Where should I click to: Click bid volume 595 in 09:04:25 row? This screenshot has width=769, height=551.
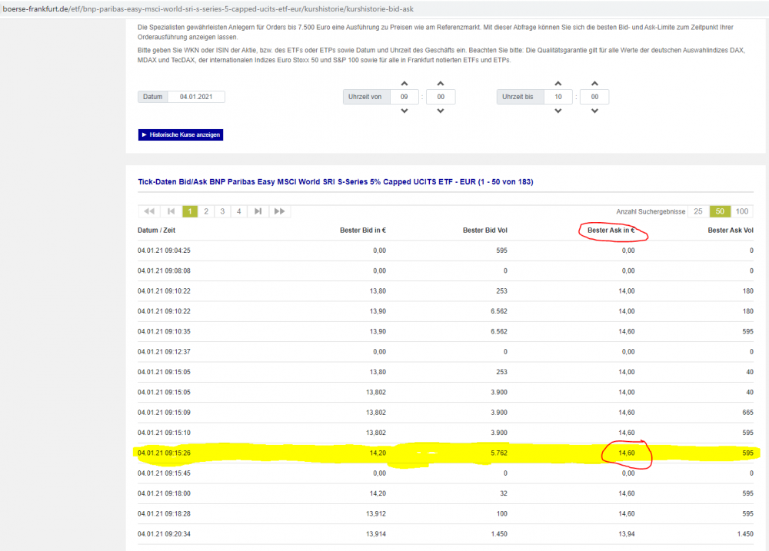[x=501, y=251]
